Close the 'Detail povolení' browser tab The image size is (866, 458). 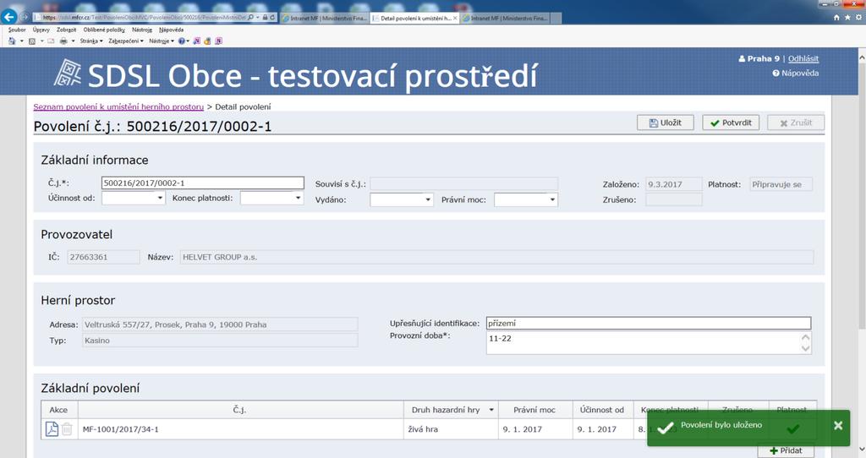click(x=455, y=18)
